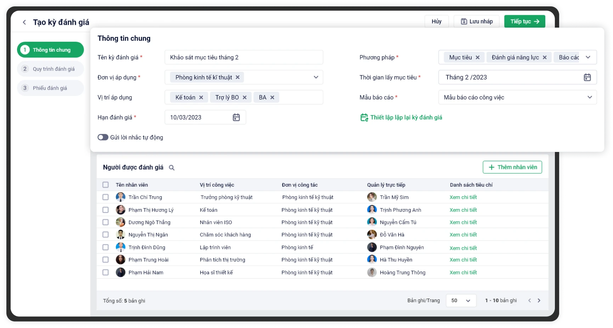Open Thiết lập lặp lại kỳ đánh giá
The width and height of the screenshot is (613, 328).
click(401, 117)
